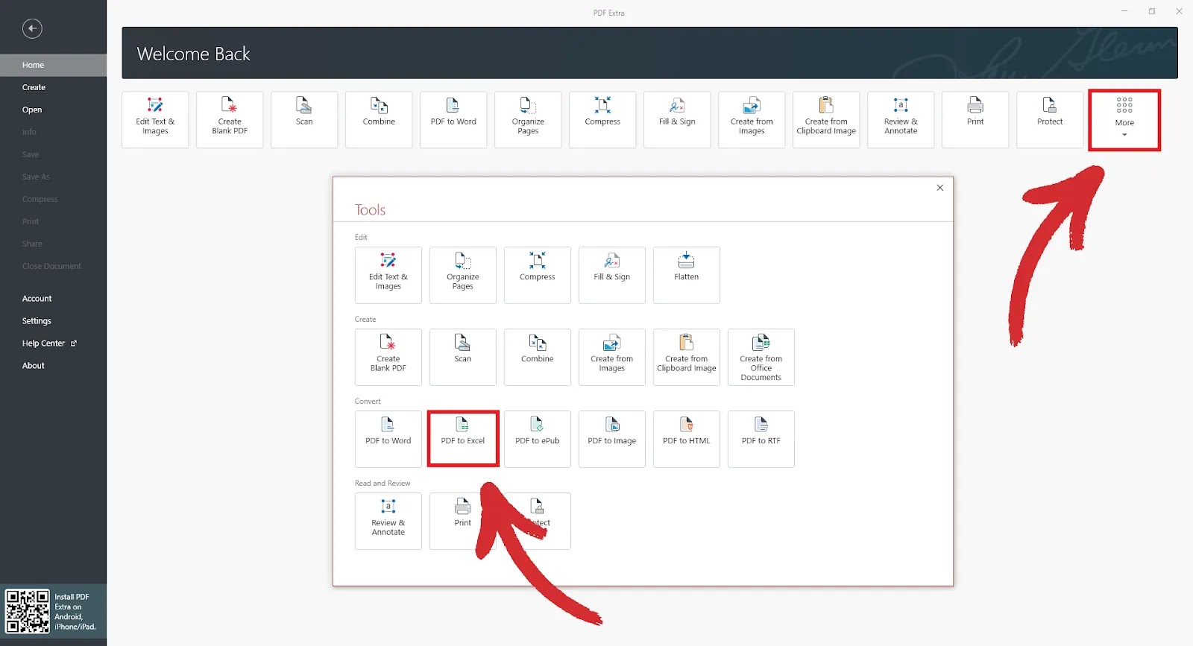Select Create from Clipboard Image in the Tools dialog

(687, 357)
